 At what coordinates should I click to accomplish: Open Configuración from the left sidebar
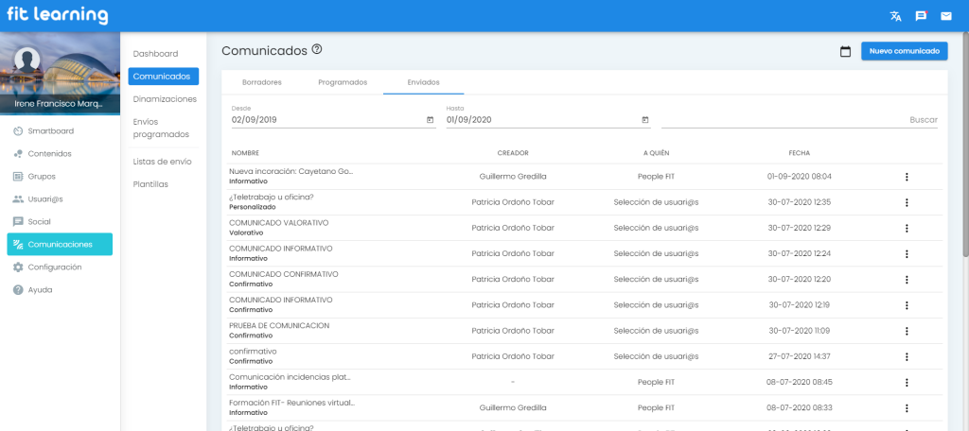54,267
